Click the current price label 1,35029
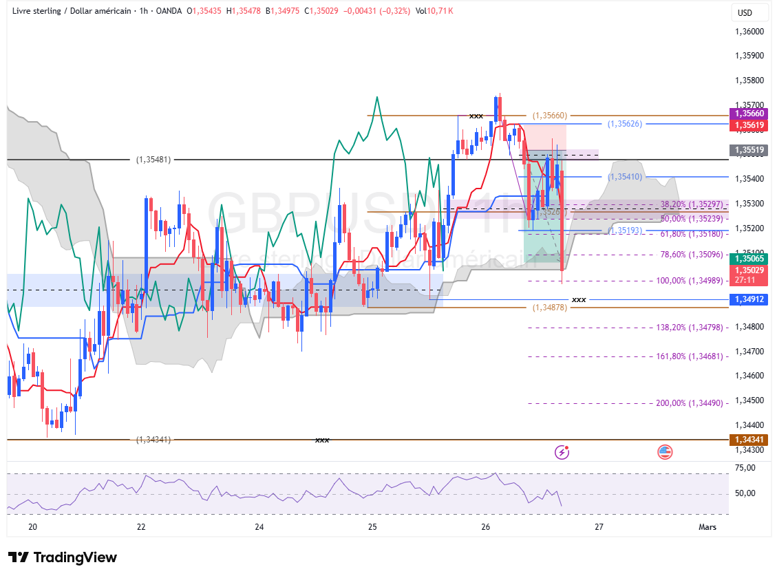Screen dimensions: 777x578 749,270
